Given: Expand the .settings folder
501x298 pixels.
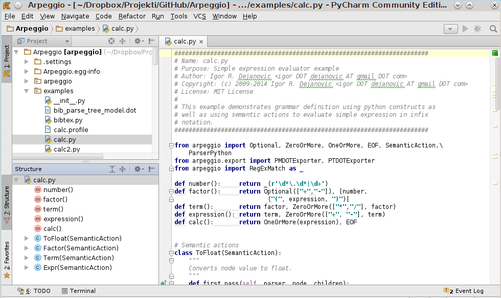Looking at the screenshot, I should [27, 61].
